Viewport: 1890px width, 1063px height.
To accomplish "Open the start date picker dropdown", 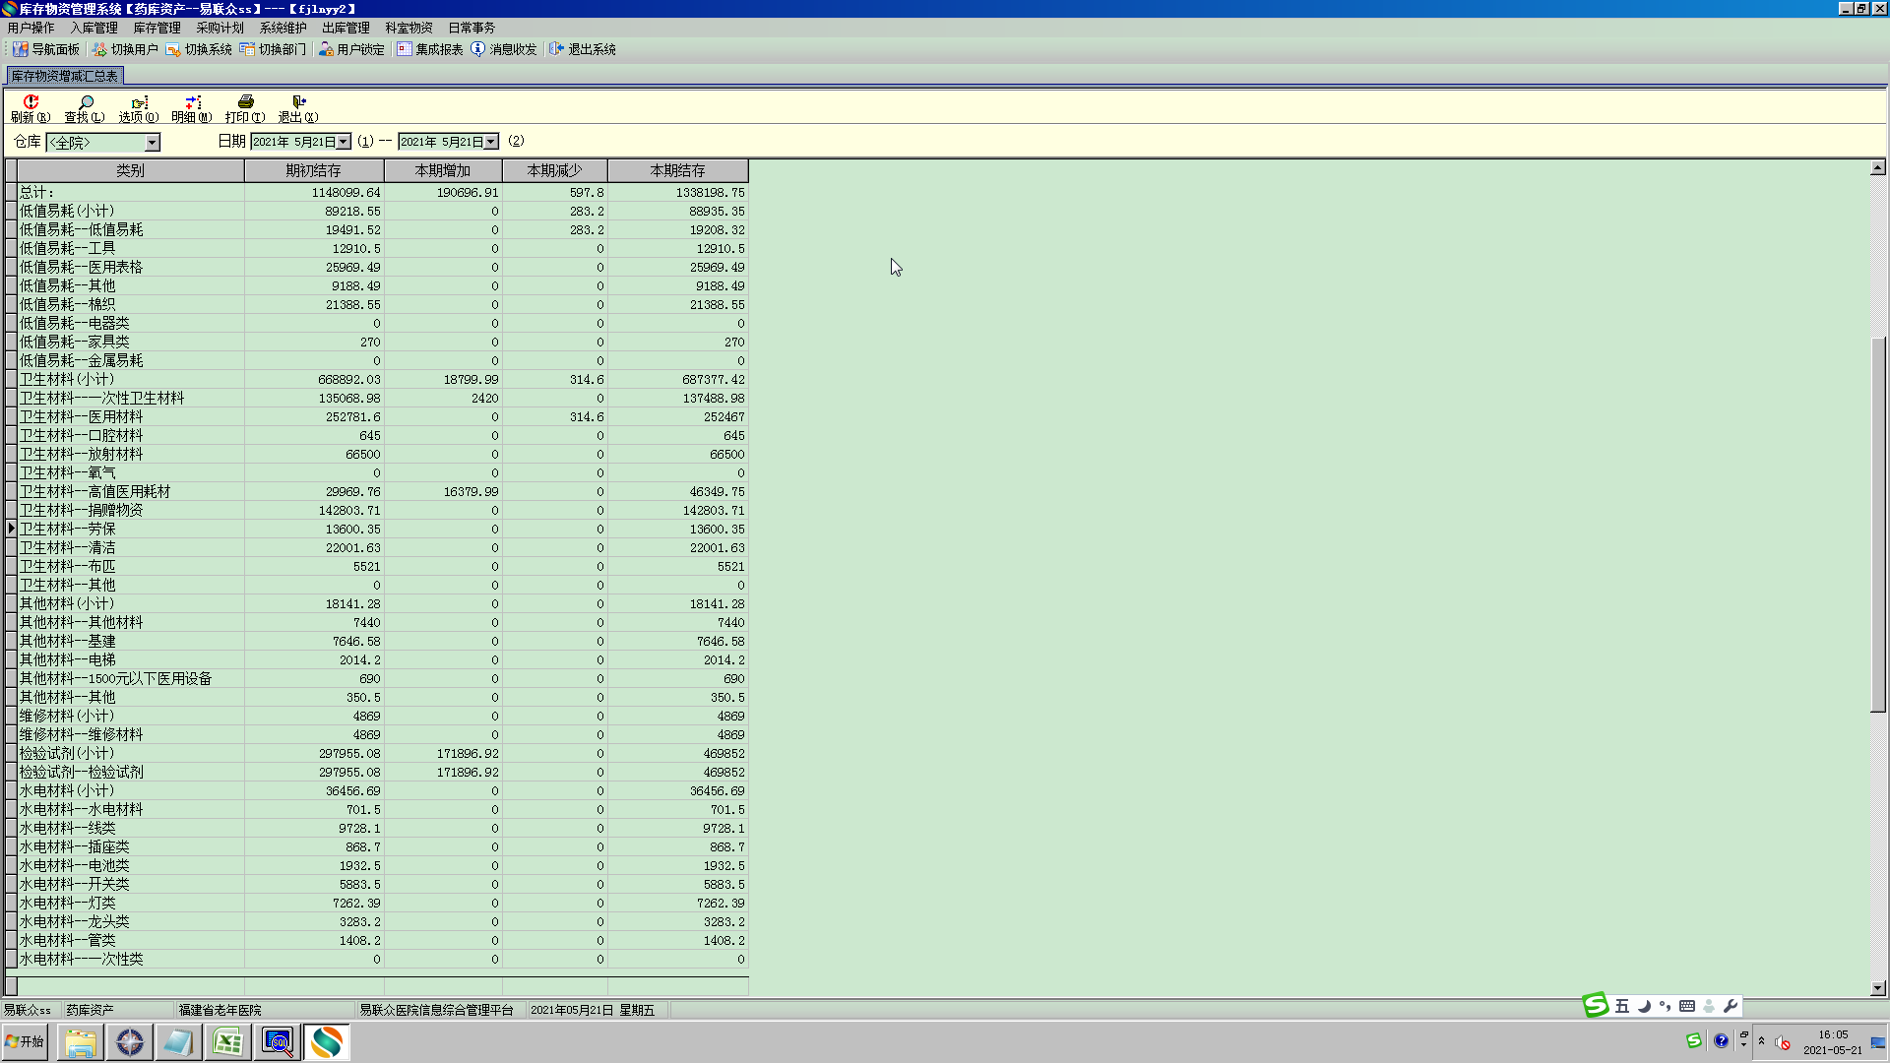I will [x=343, y=142].
